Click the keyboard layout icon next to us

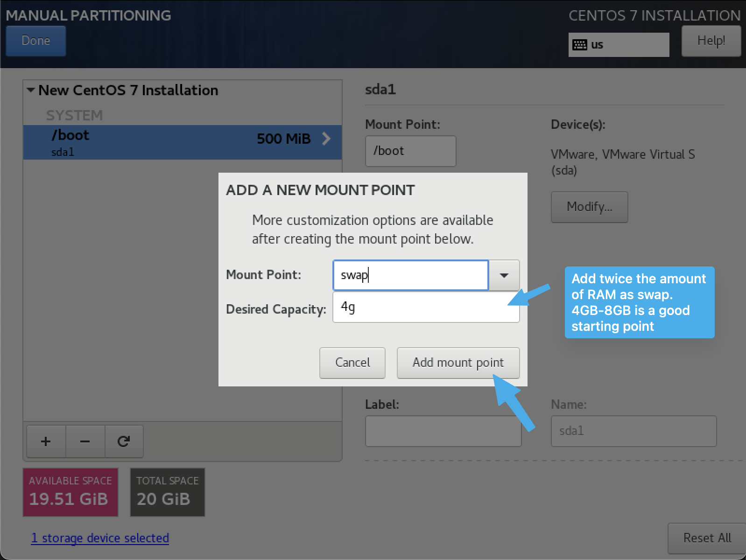click(580, 45)
